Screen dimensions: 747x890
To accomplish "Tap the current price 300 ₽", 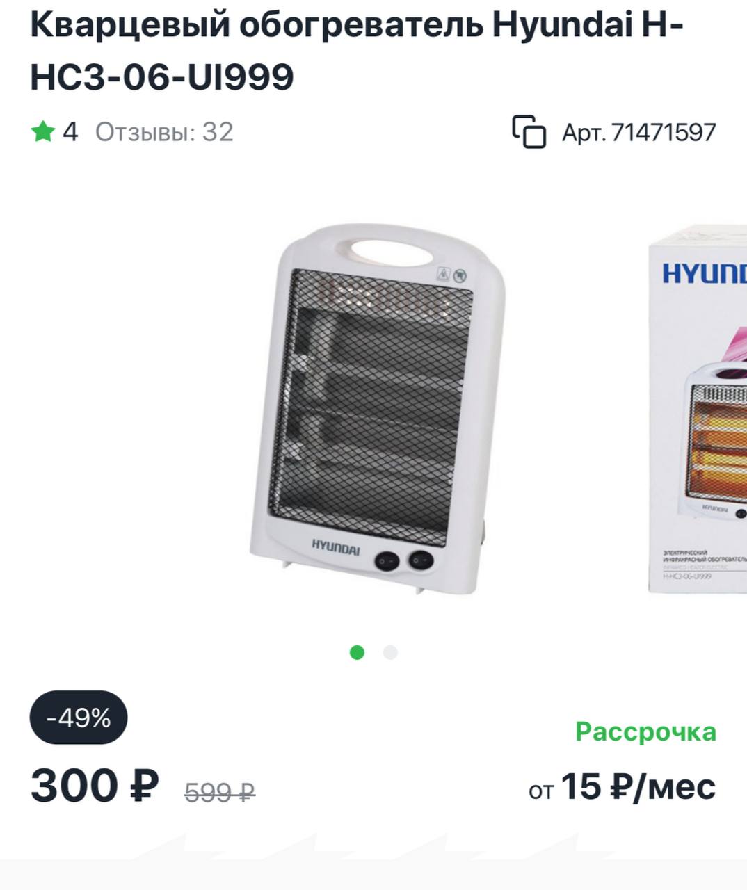I will coord(95,786).
